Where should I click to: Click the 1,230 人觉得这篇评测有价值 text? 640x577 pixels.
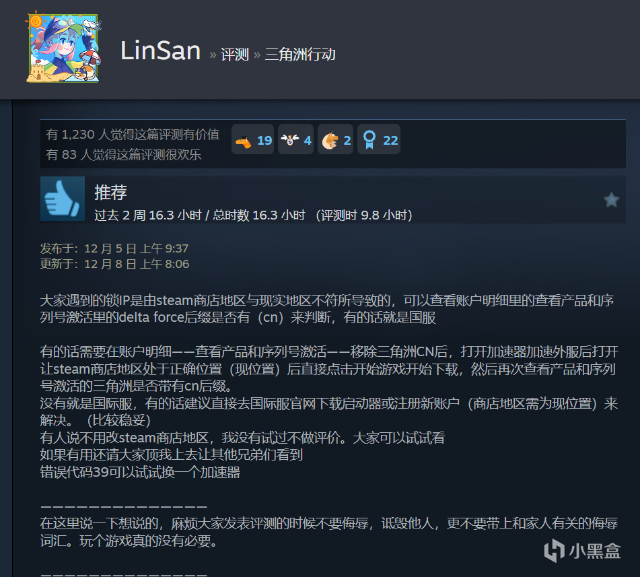click(133, 135)
